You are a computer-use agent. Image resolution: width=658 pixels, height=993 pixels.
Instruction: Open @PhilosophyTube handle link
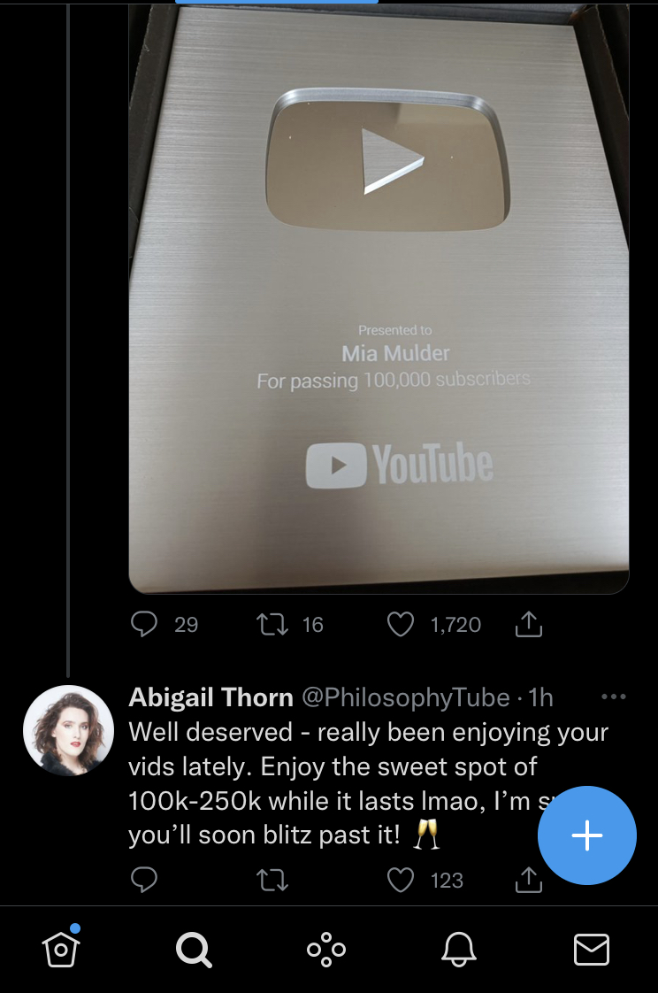pos(406,697)
